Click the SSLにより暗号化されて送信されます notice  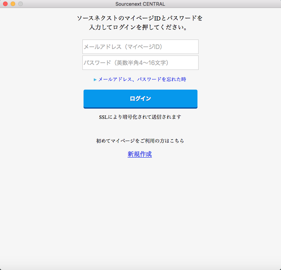(140, 117)
